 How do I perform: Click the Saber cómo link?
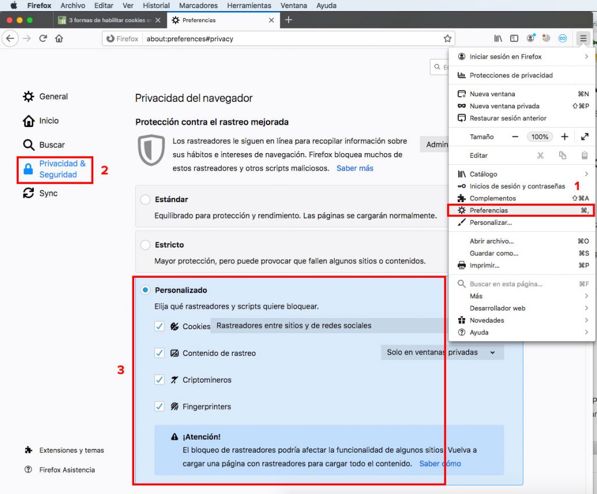coord(440,464)
